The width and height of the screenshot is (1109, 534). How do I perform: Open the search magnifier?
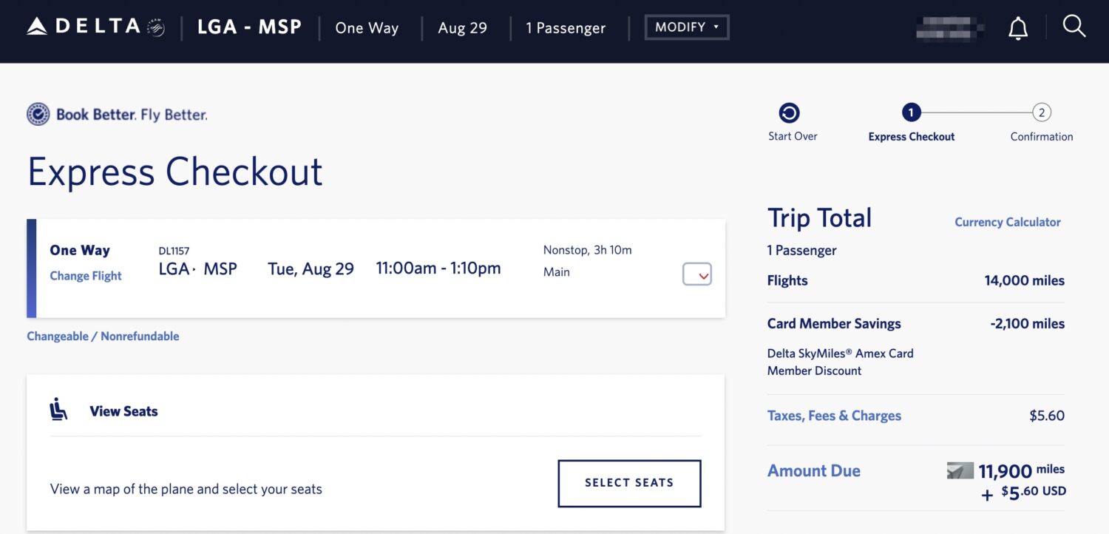point(1074,27)
